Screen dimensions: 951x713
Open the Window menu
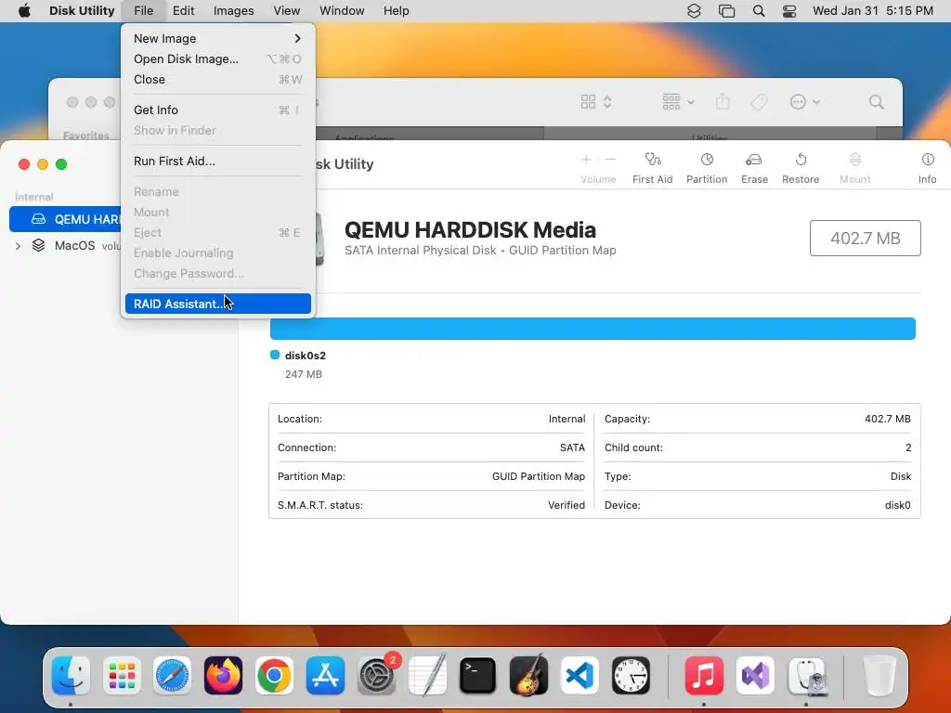coord(342,11)
